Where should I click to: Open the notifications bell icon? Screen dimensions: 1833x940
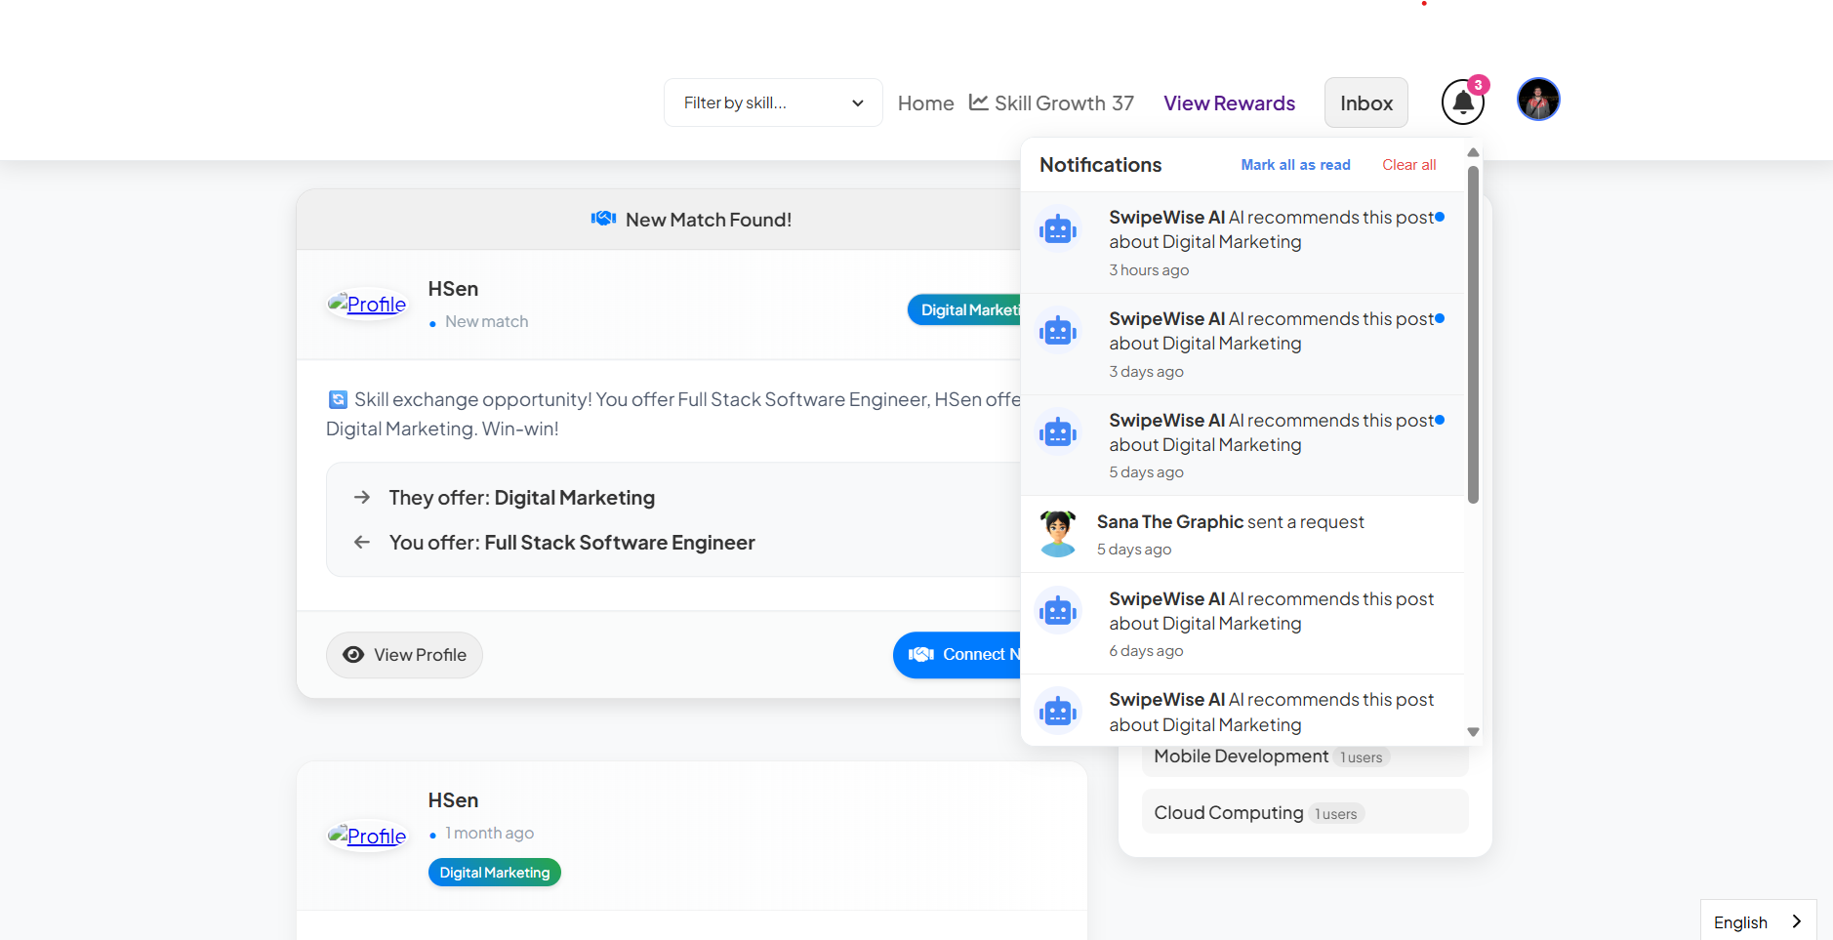(1462, 102)
